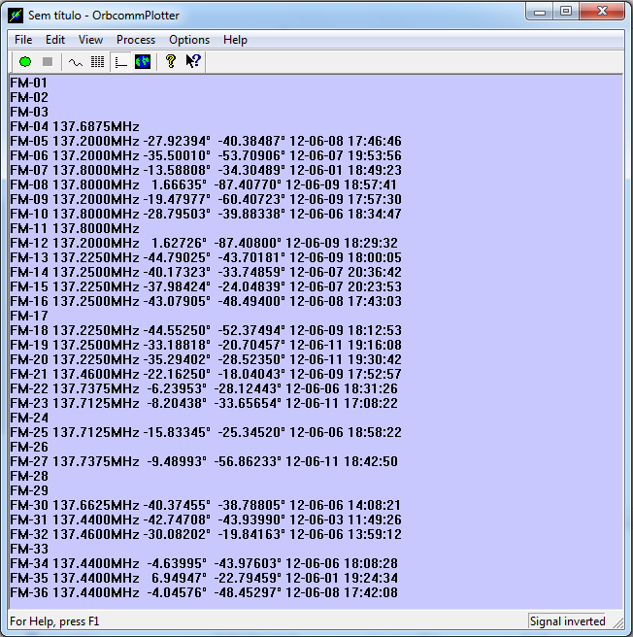Open the grid display toolbar icon
This screenshot has height=637, width=633.
tap(97, 62)
